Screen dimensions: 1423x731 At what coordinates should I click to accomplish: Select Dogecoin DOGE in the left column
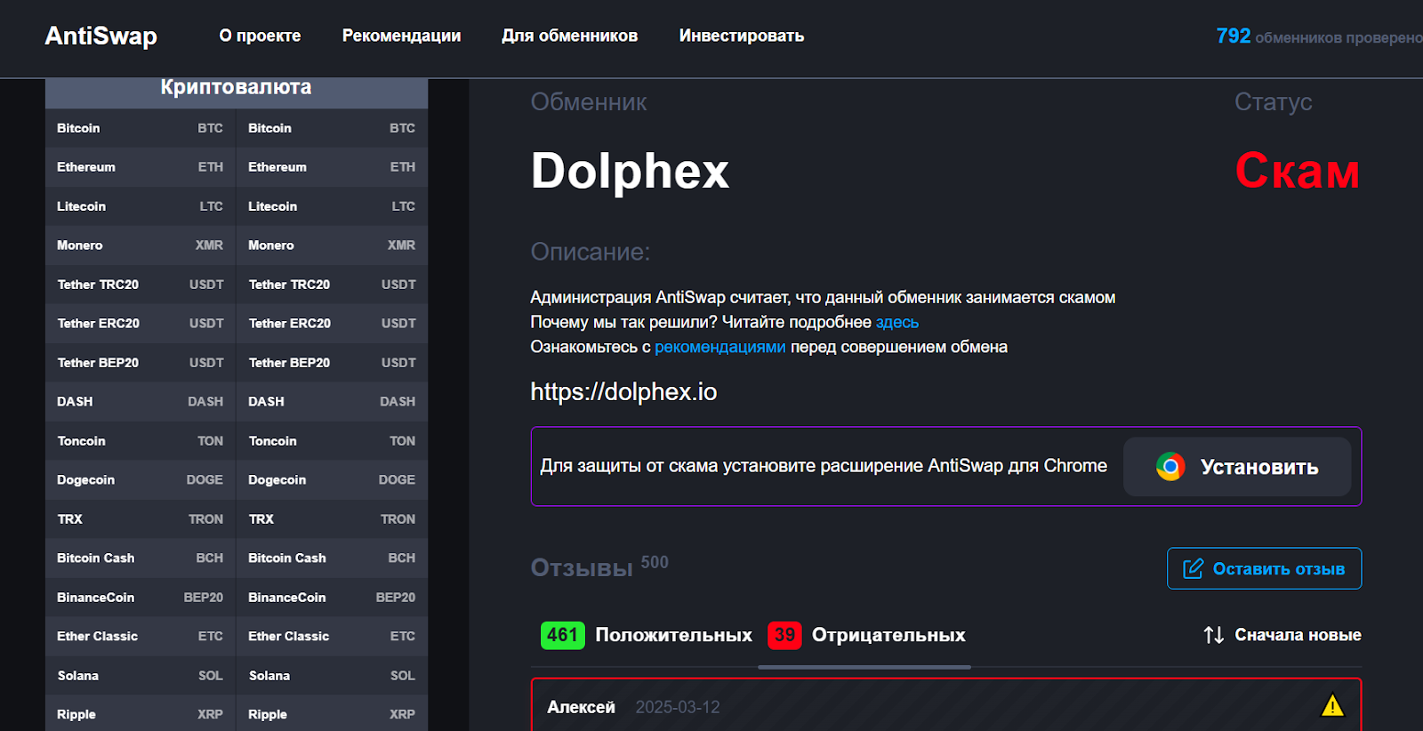coord(140,480)
